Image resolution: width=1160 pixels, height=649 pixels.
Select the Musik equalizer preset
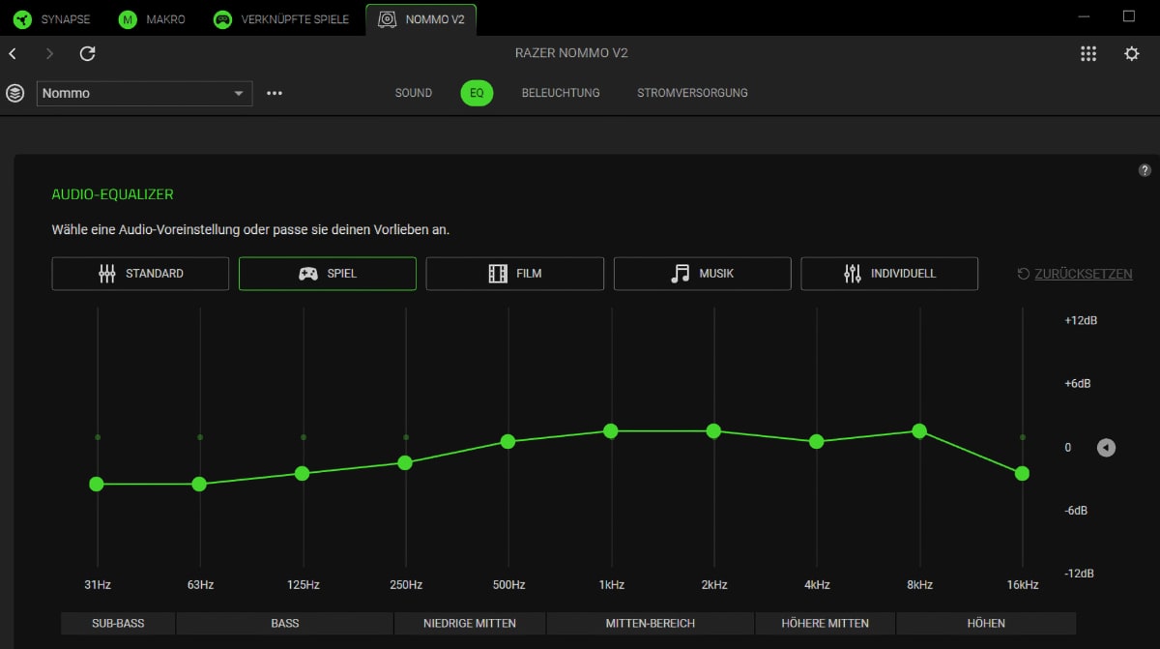(x=702, y=274)
